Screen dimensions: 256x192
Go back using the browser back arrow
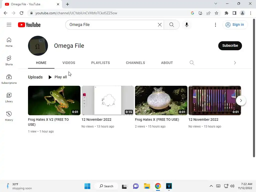5,13
